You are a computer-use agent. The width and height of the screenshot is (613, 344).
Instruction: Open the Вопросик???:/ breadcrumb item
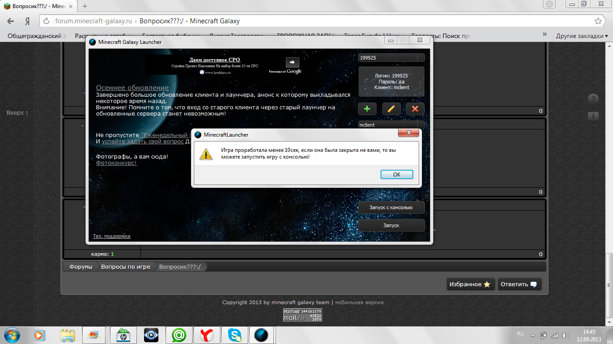[x=180, y=267]
